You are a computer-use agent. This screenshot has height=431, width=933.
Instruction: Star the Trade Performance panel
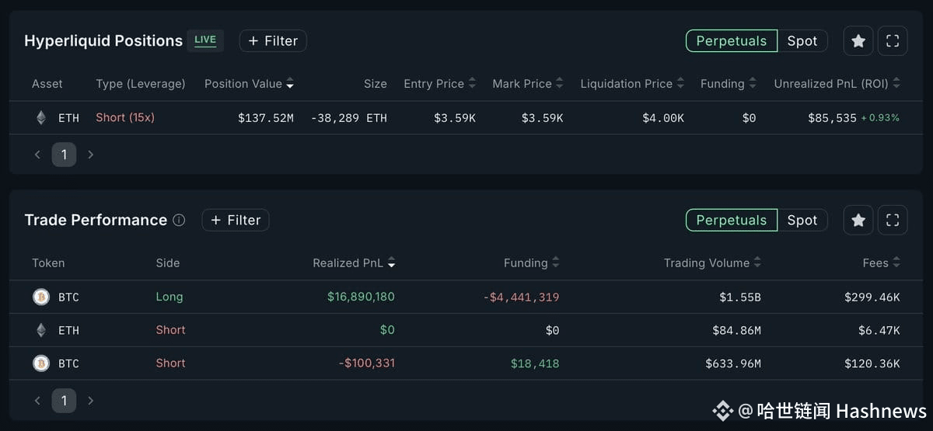point(858,221)
